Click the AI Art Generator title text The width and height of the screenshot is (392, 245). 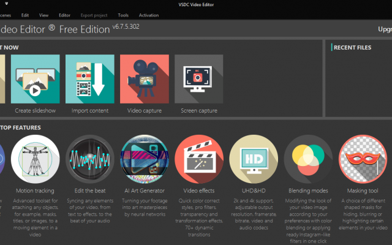coord(145,190)
